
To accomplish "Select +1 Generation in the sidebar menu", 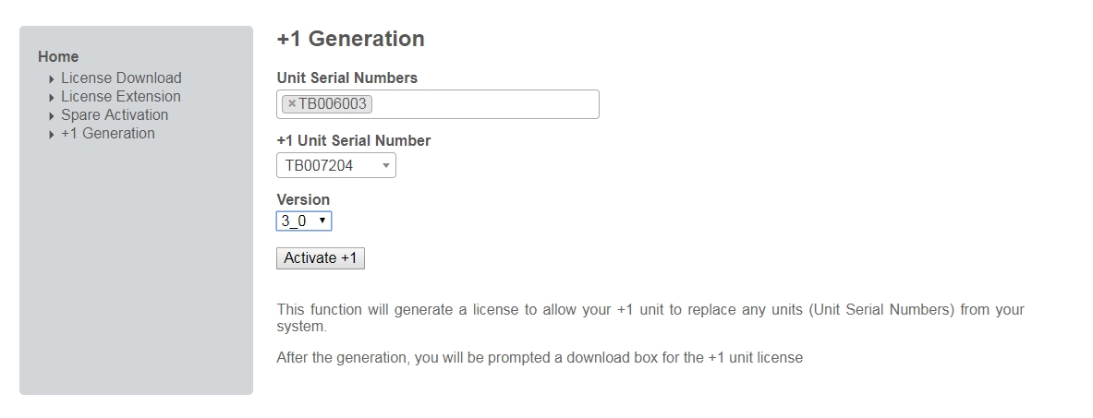I will 108,134.
